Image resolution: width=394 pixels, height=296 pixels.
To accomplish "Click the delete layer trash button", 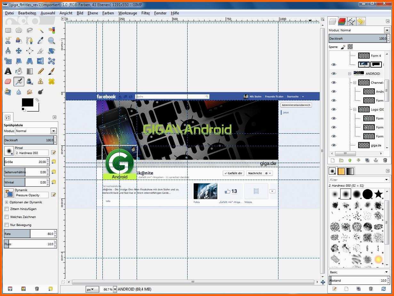I will click(x=385, y=160).
